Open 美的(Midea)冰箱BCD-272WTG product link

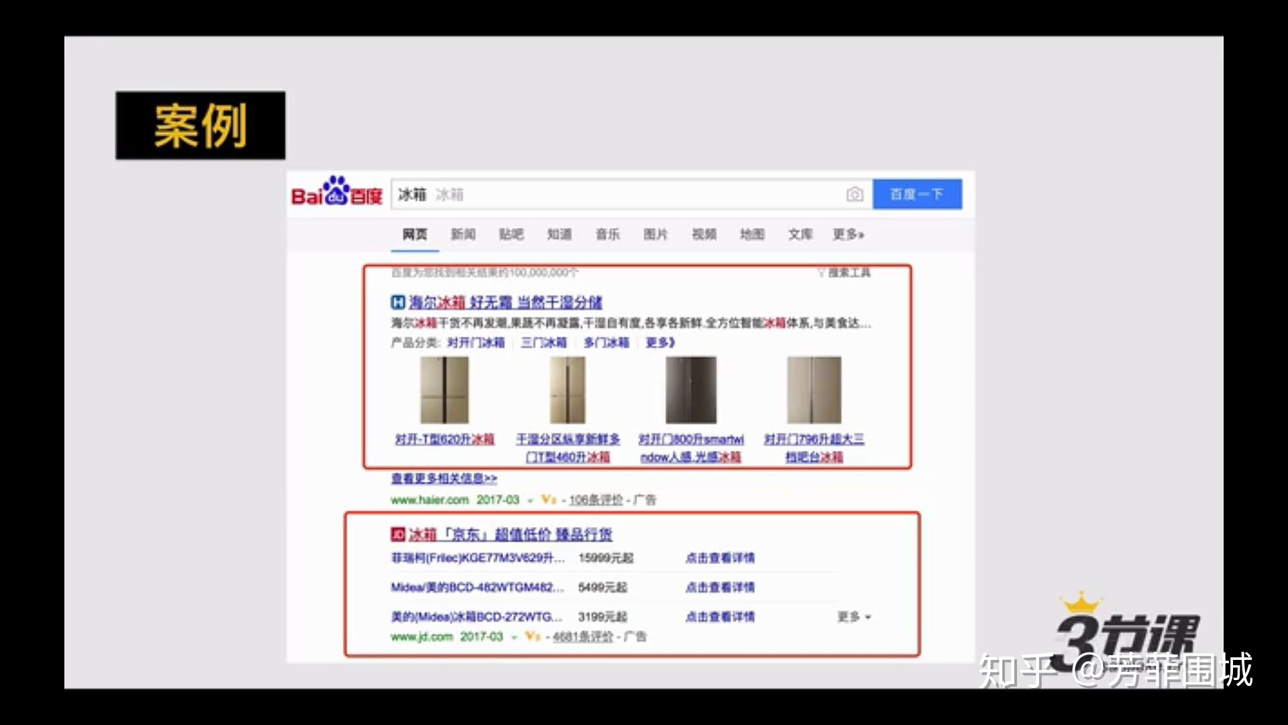[477, 617]
